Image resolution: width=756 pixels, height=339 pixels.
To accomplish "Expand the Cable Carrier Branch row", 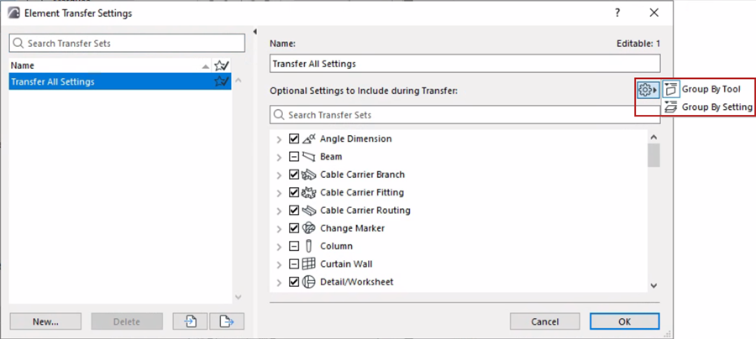I will (279, 175).
